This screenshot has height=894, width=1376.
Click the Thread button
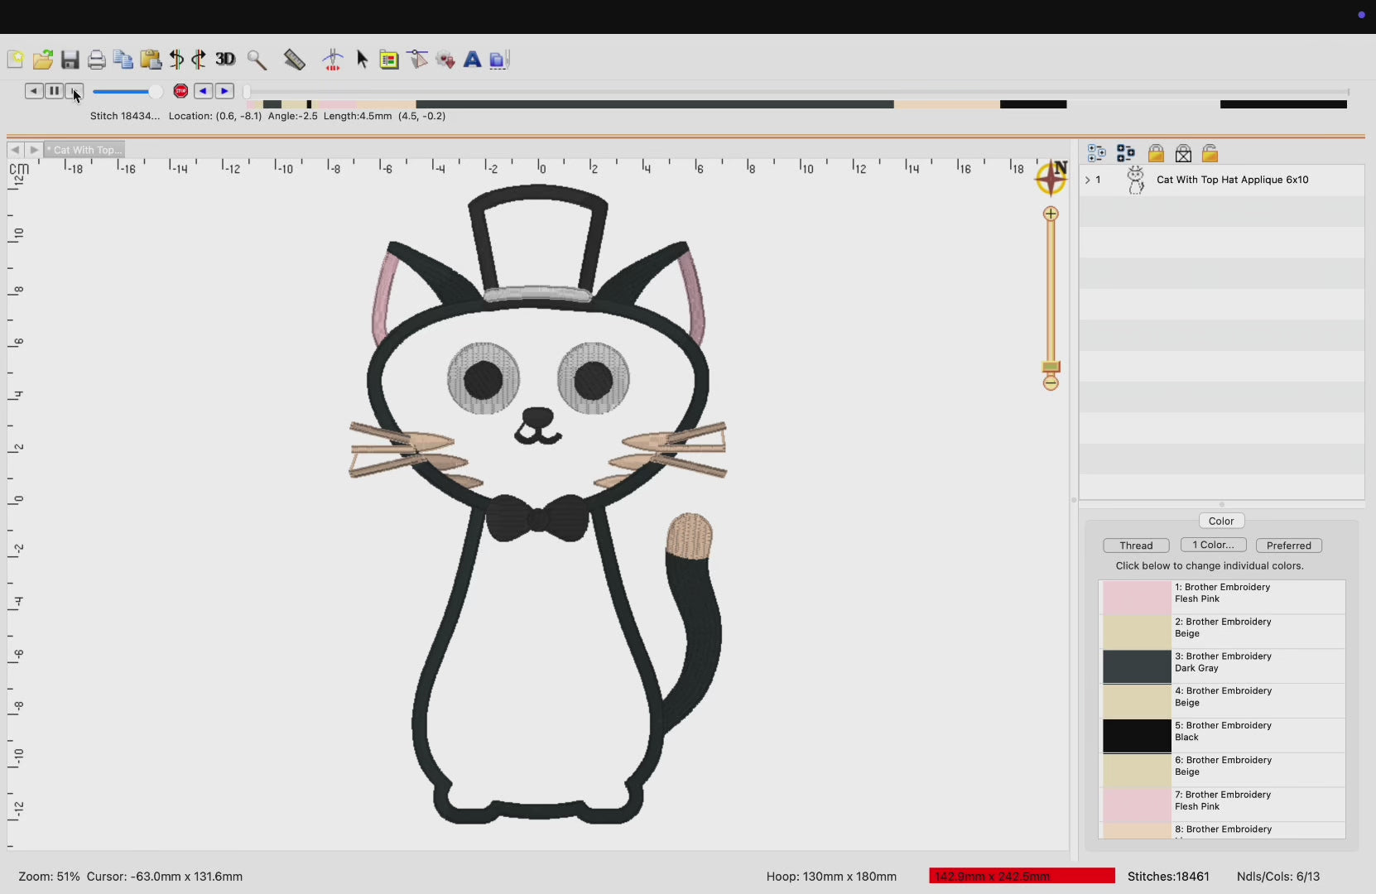[x=1135, y=546]
